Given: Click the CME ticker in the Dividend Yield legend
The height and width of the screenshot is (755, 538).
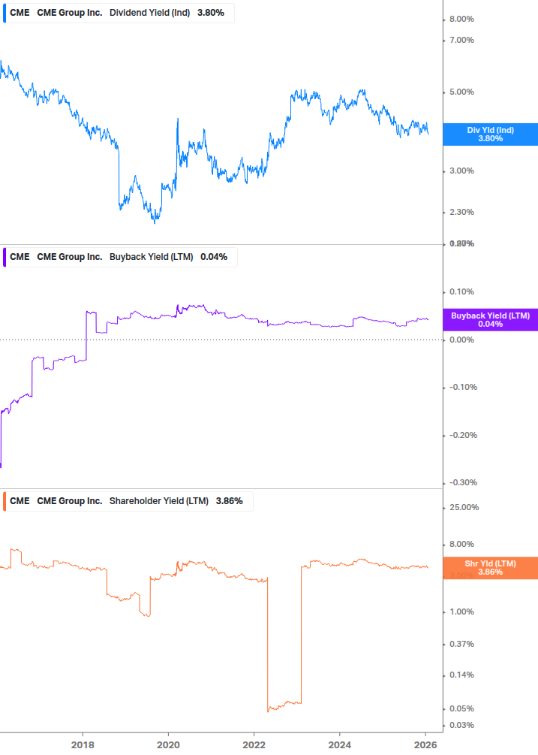Looking at the screenshot, I should click(20, 13).
